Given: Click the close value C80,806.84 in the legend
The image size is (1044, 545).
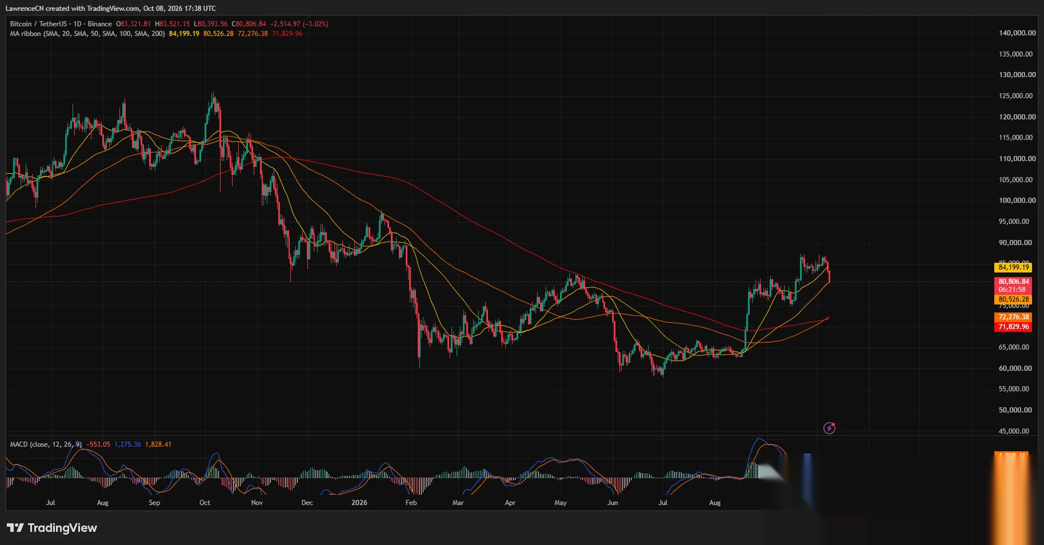Looking at the screenshot, I should point(249,24).
